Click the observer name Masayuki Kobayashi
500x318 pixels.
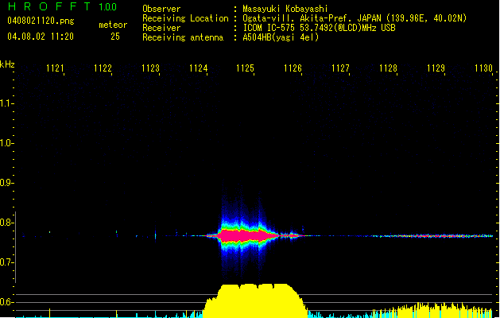[x=285, y=9]
